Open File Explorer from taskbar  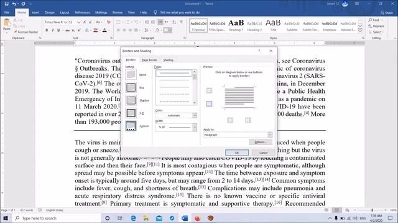146,218
